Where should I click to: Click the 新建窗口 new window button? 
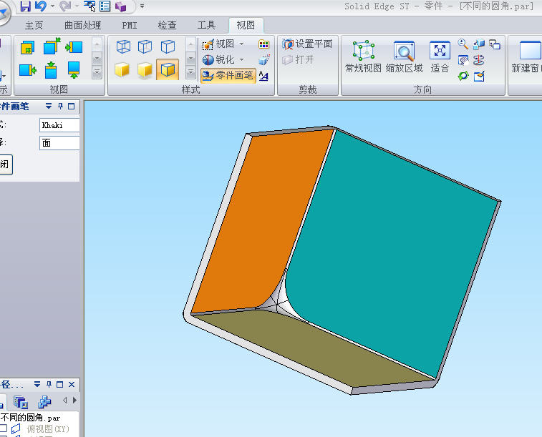527,57
